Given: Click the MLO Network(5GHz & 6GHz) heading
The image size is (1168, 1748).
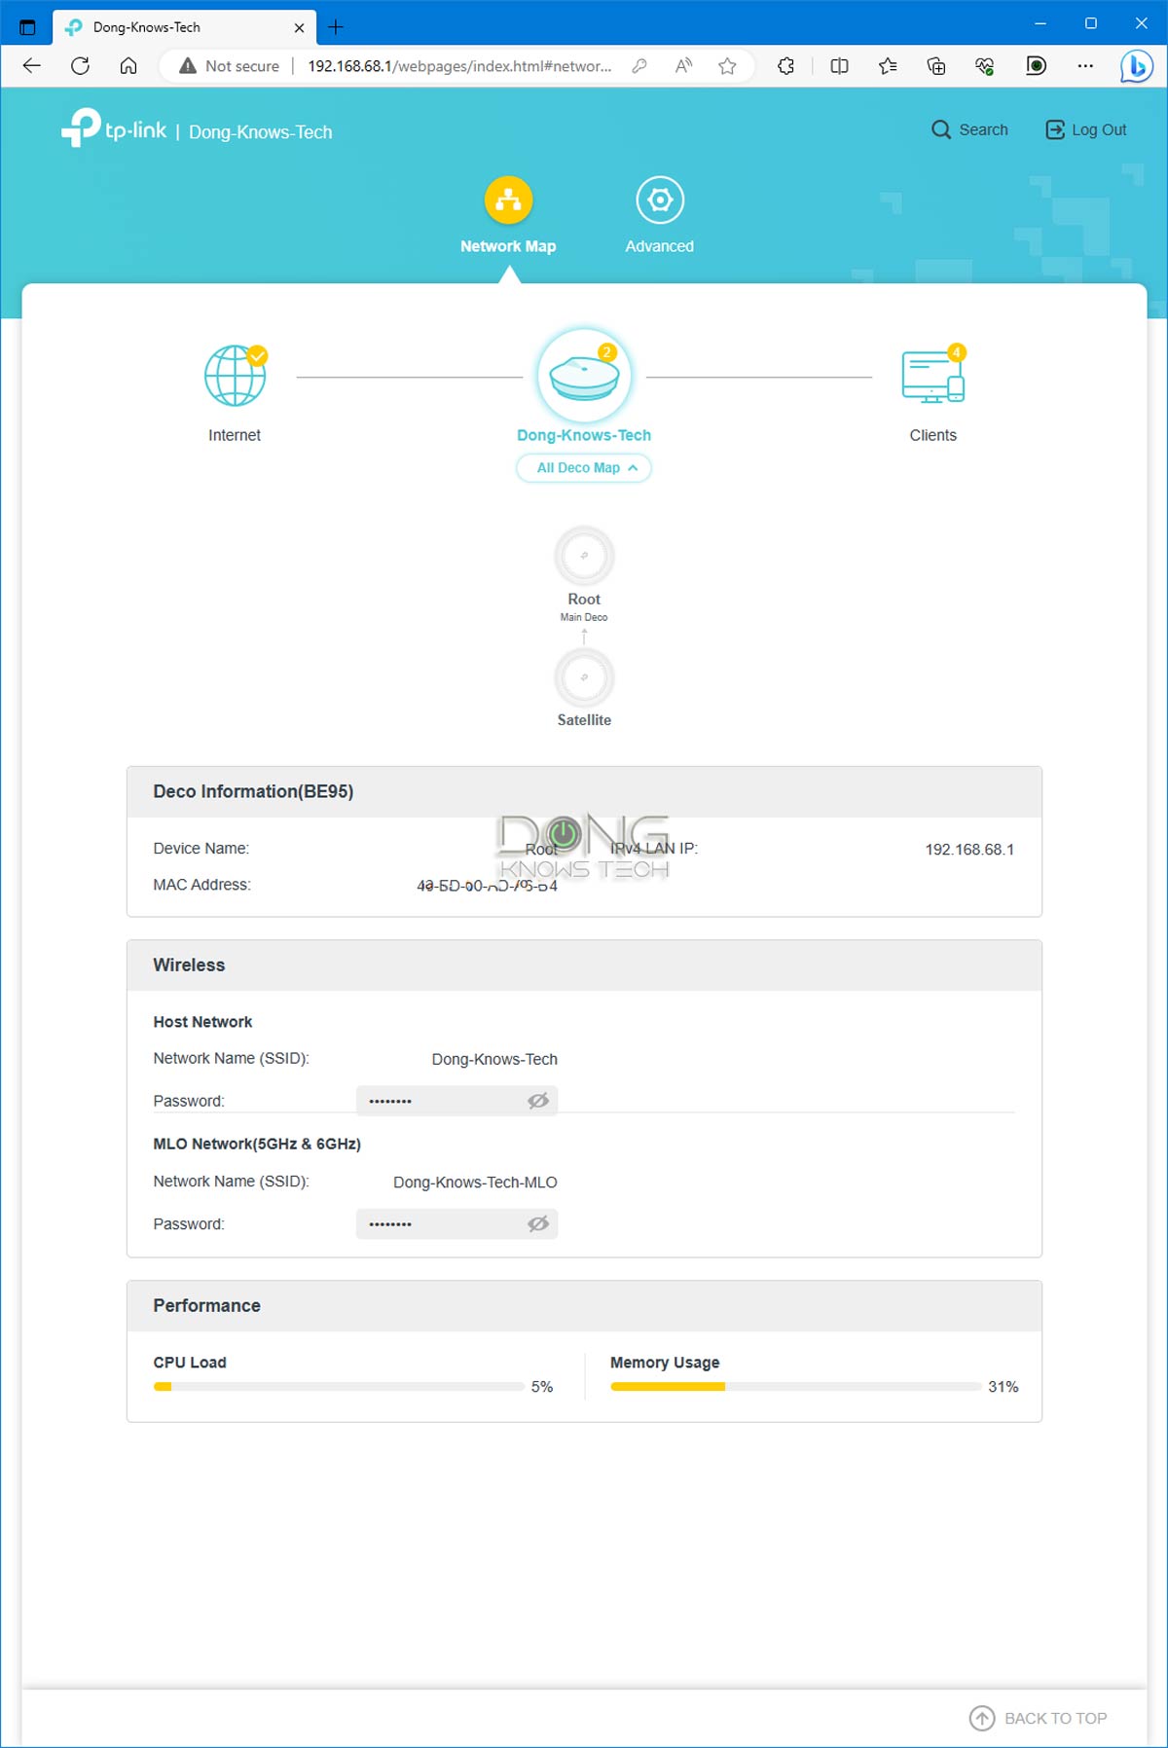Looking at the screenshot, I should click(257, 1144).
